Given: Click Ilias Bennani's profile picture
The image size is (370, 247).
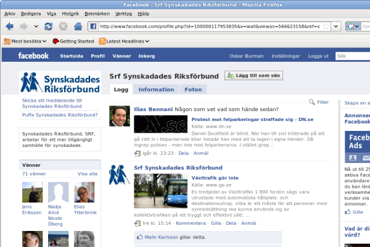Looking at the screenshot, I should pos(120,116).
